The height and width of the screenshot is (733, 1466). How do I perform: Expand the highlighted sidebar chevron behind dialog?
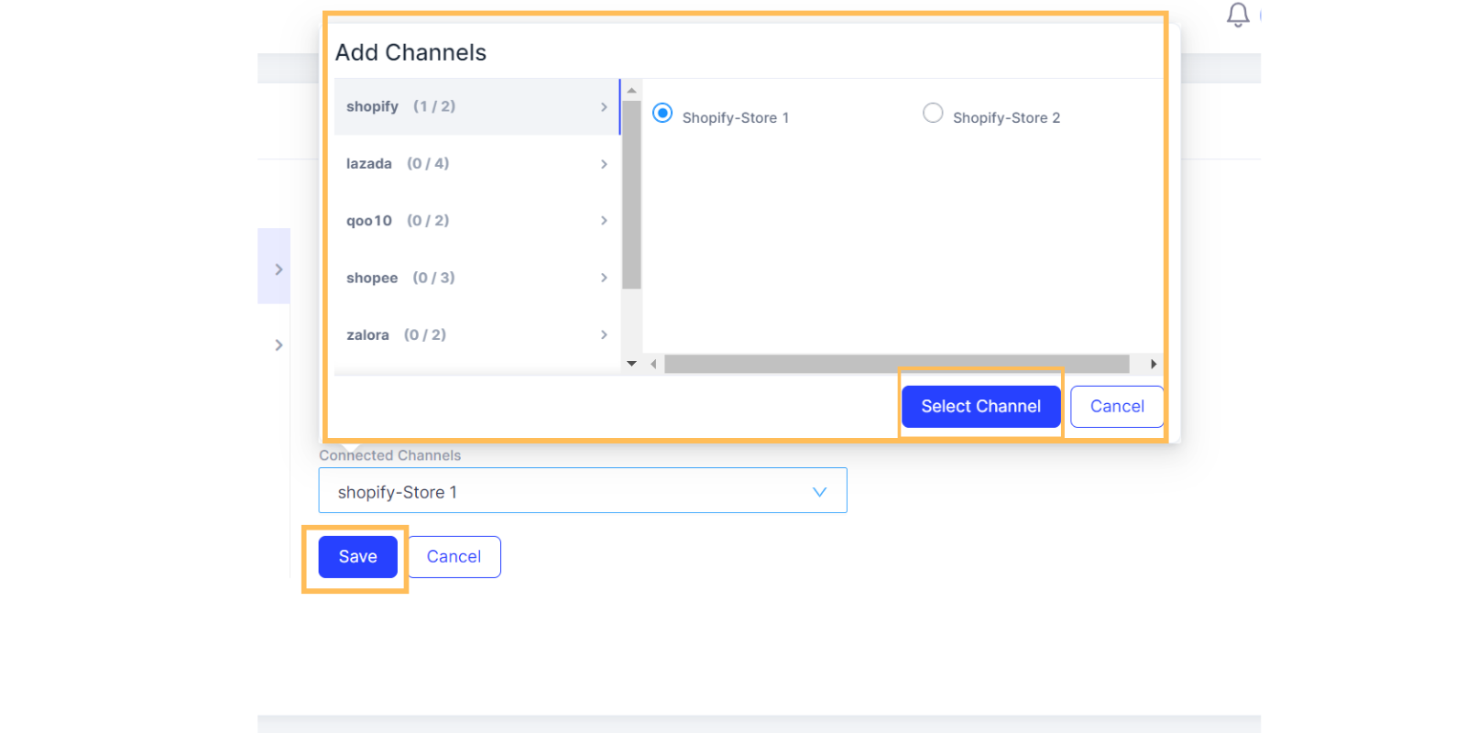(279, 268)
